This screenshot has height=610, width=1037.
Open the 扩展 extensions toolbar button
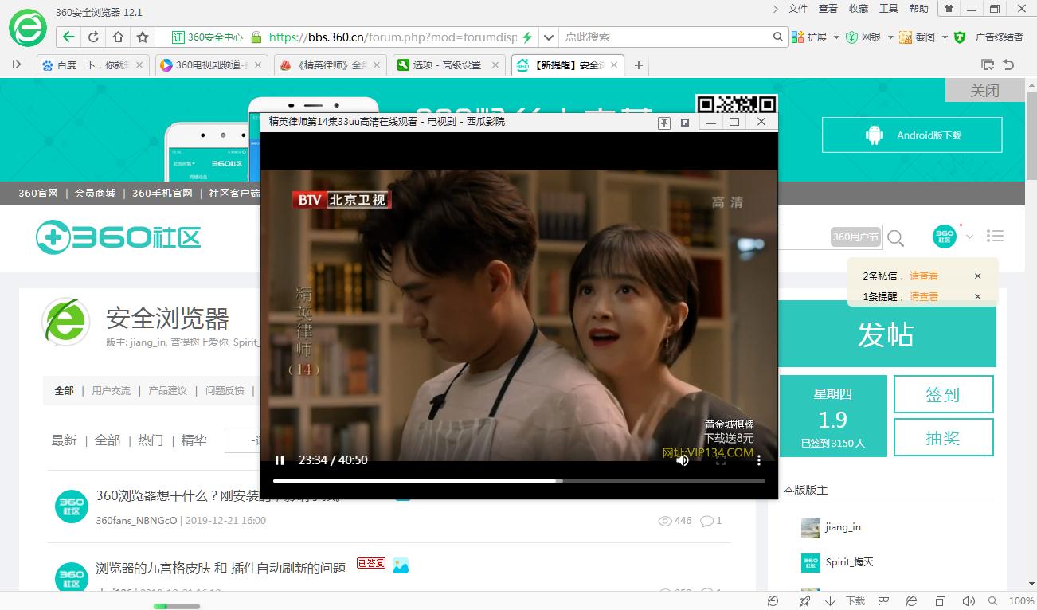coord(809,37)
